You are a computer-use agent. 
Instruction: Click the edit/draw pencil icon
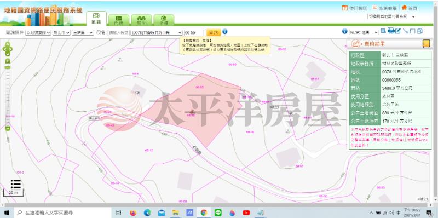click(398, 31)
